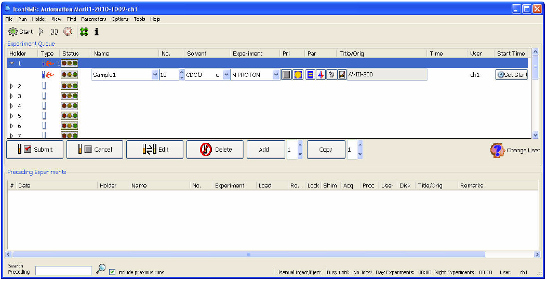This screenshot has height=281, width=547.
Task: Click the Start automation gear icon
Action: [13, 32]
